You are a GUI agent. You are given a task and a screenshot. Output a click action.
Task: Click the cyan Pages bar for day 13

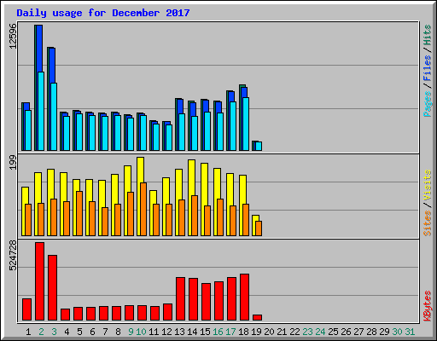pyautogui.click(x=182, y=132)
